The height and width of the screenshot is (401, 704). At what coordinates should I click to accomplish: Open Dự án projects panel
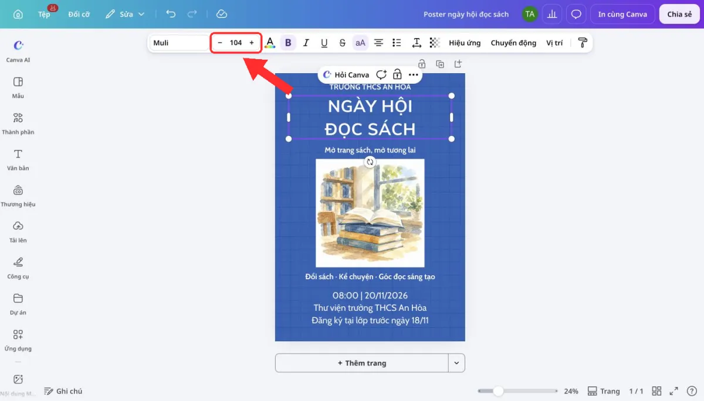(x=18, y=304)
